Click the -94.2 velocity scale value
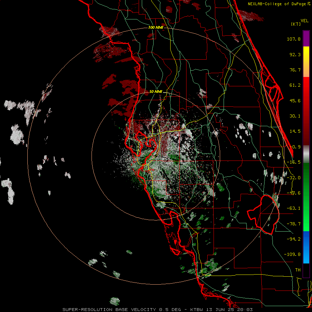Image resolution: width=312 pixels, height=312 pixels. tap(294, 239)
